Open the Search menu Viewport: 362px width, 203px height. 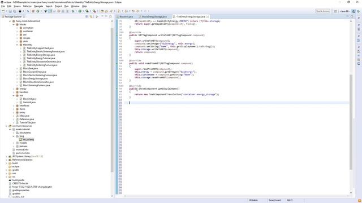(x=49, y=6)
